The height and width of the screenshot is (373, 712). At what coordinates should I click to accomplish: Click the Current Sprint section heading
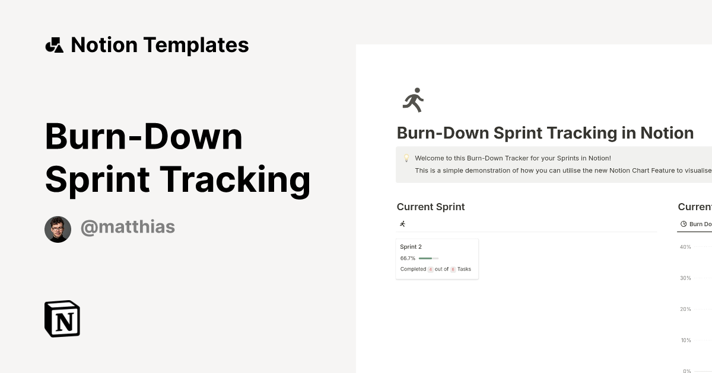pos(431,207)
